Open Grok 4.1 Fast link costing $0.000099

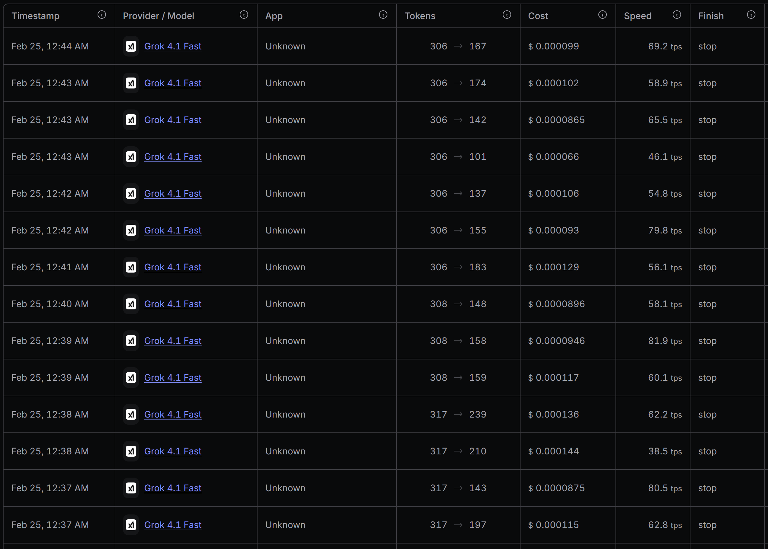(173, 46)
